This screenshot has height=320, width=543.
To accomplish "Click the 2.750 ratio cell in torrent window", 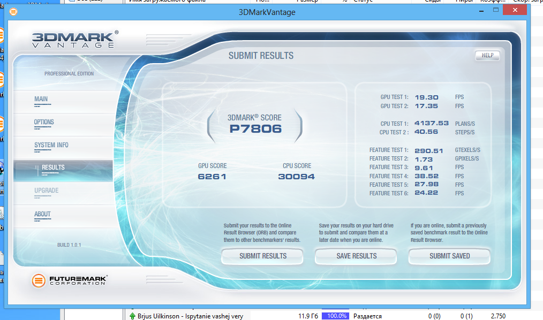I will point(498,316).
